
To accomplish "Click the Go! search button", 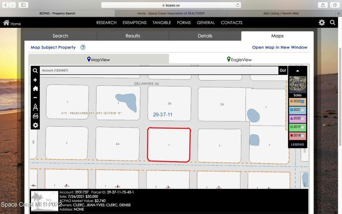I will [283, 70].
